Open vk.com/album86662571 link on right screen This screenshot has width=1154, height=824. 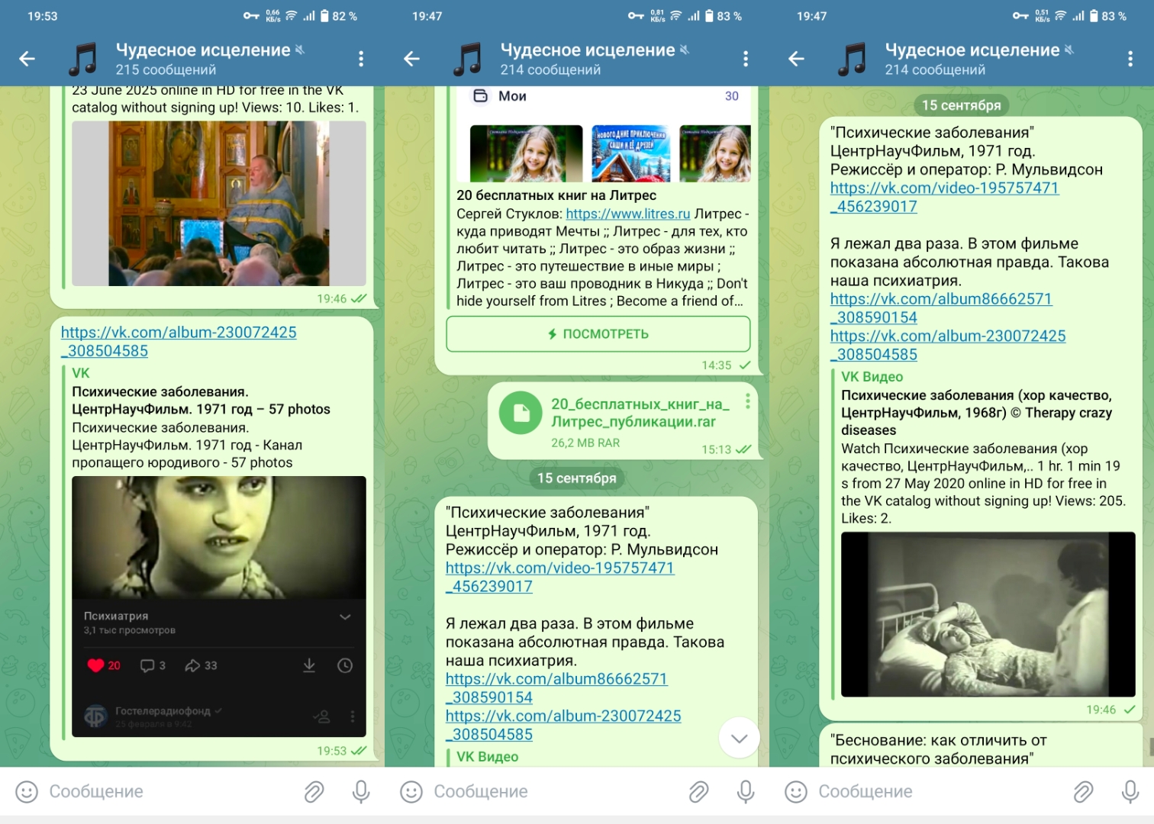(940, 300)
